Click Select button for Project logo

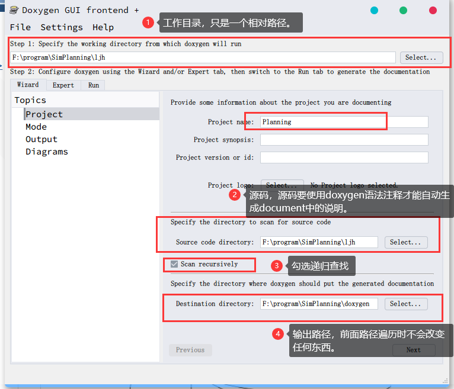(282, 185)
